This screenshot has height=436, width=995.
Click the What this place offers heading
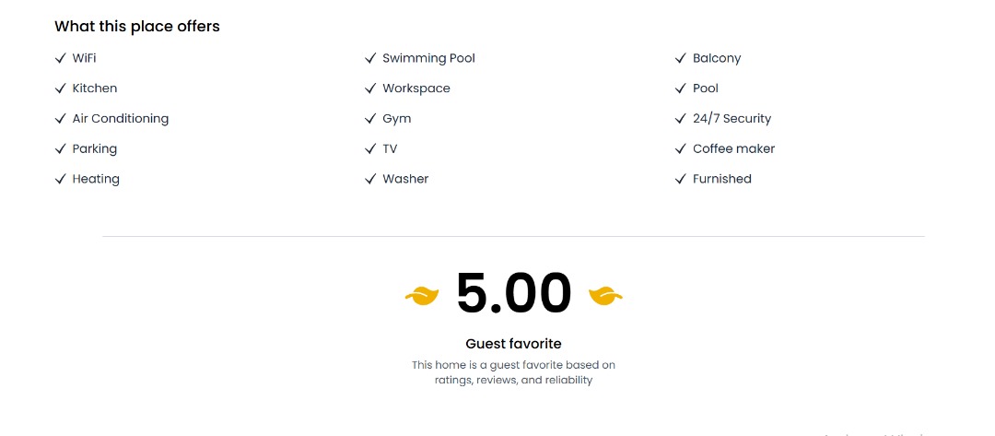(136, 27)
